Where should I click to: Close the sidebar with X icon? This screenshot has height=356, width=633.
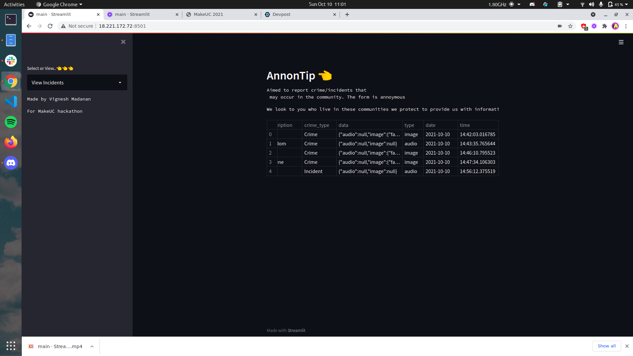(x=123, y=42)
